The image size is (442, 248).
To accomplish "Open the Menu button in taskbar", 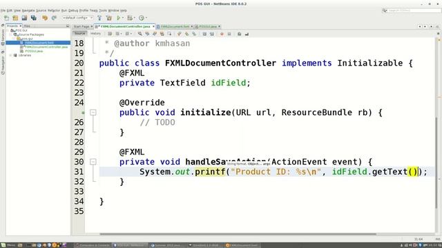I will [8, 245].
